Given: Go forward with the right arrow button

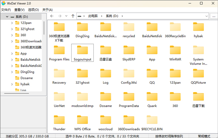Looking at the screenshot, I should coord(60,16).
